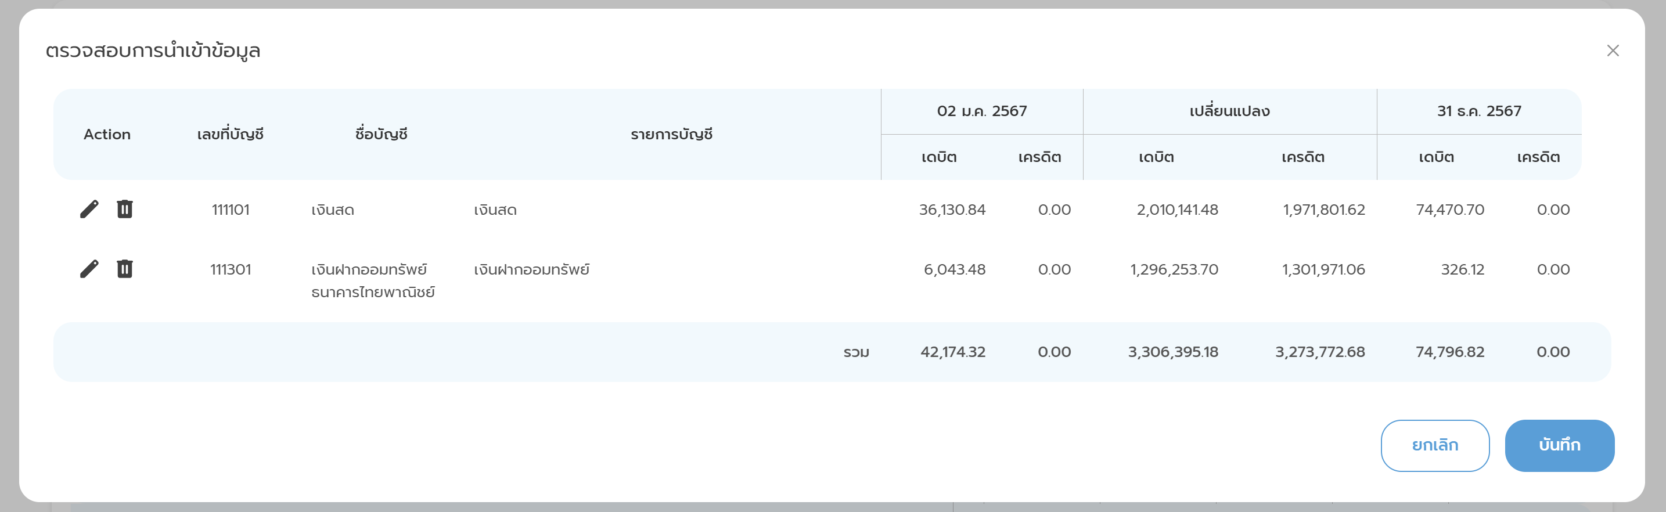The image size is (1666, 512).
Task: Delete the 111101 เงินสด row
Action: 125,210
